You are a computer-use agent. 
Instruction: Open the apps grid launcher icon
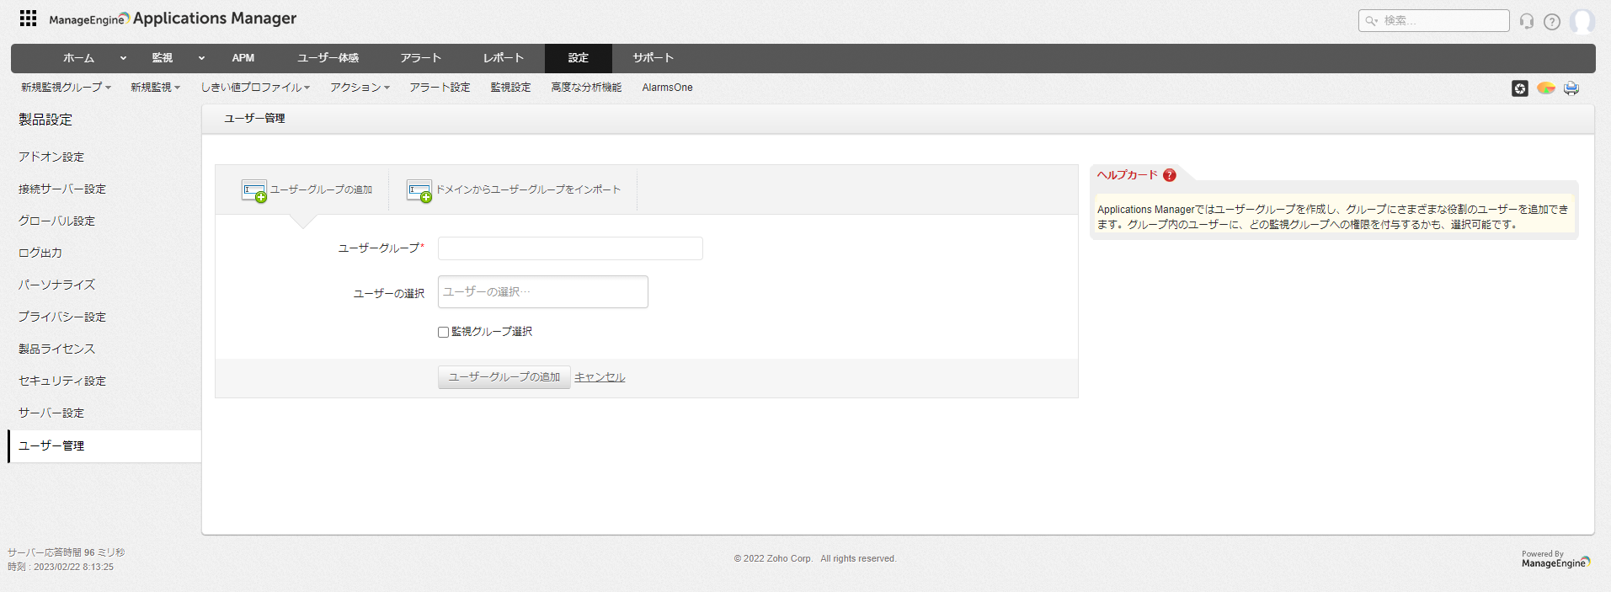(28, 19)
